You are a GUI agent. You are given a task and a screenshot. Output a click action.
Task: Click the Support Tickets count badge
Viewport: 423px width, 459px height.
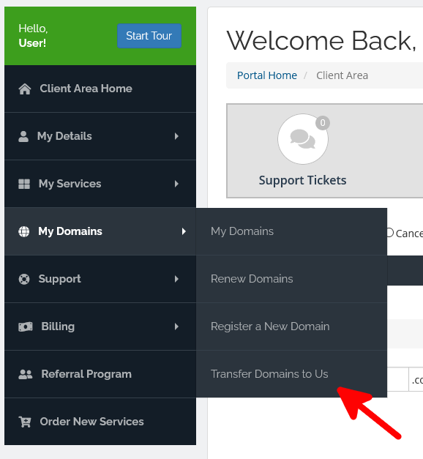[323, 123]
